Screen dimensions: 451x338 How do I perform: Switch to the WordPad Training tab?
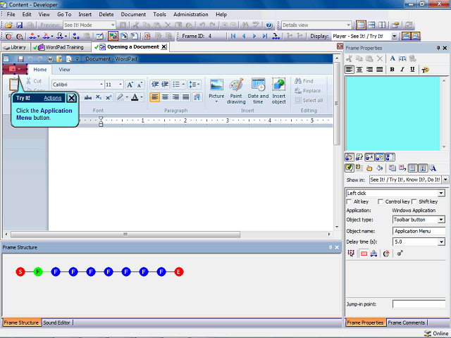[x=61, y=47]
